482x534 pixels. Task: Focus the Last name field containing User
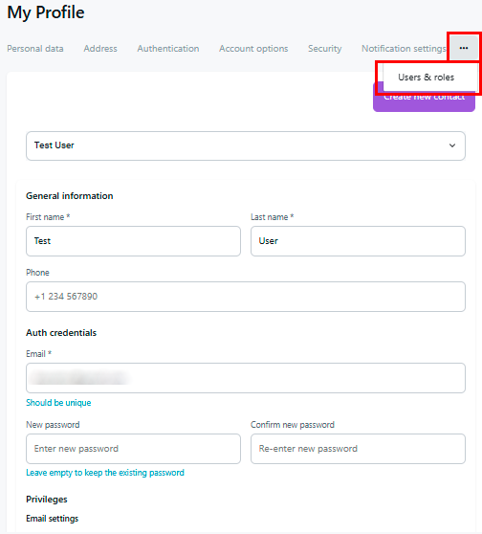[x=358, y=241]
